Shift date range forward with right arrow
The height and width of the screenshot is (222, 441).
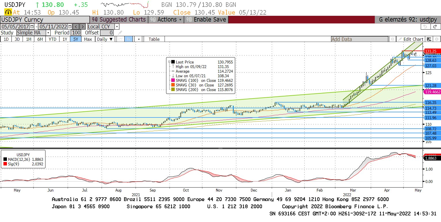click(82, 26)
